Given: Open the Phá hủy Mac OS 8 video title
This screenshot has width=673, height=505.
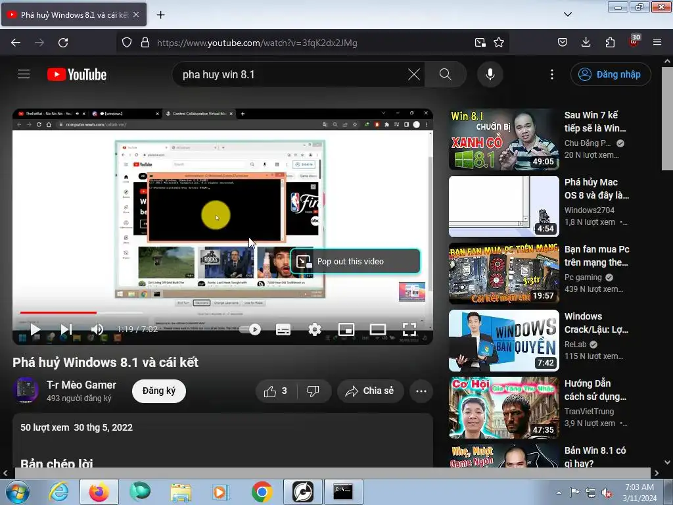Looking at the screenshot, I should (597, 189).
